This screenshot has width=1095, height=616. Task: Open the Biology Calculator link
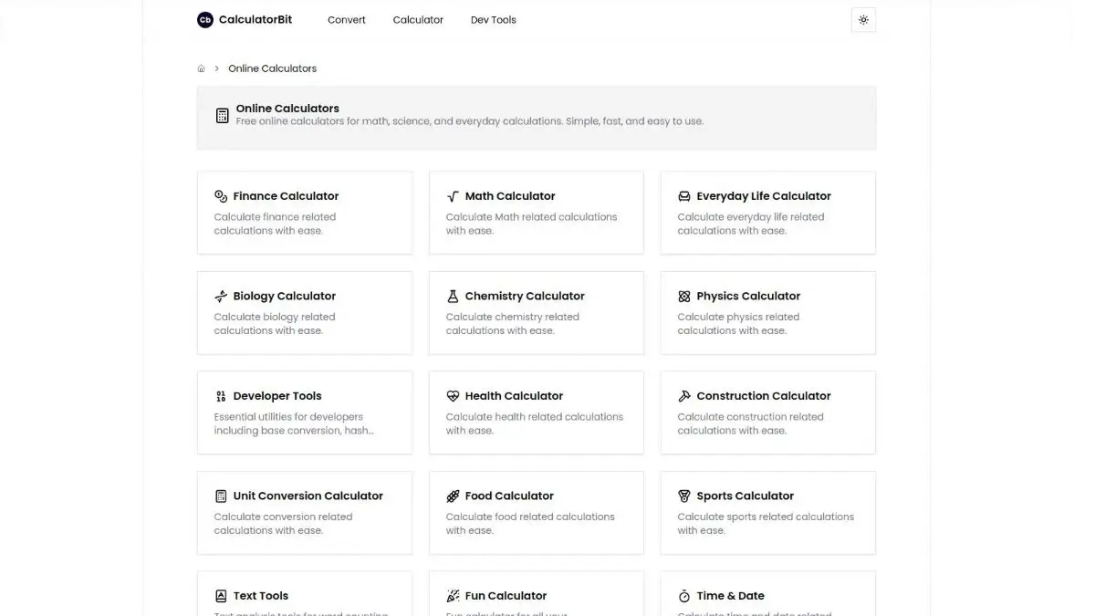click(x=284, y=297)
